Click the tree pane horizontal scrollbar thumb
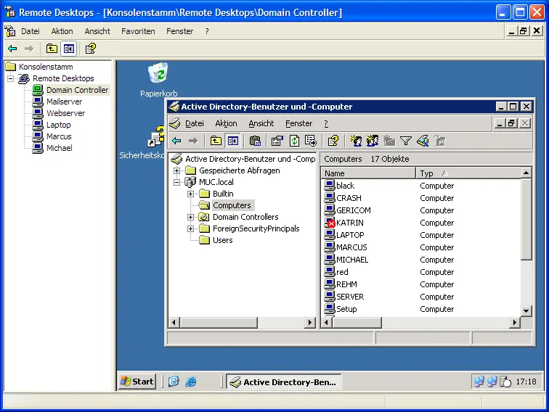This screenshot has width=549, height=412. click(218, 322)
